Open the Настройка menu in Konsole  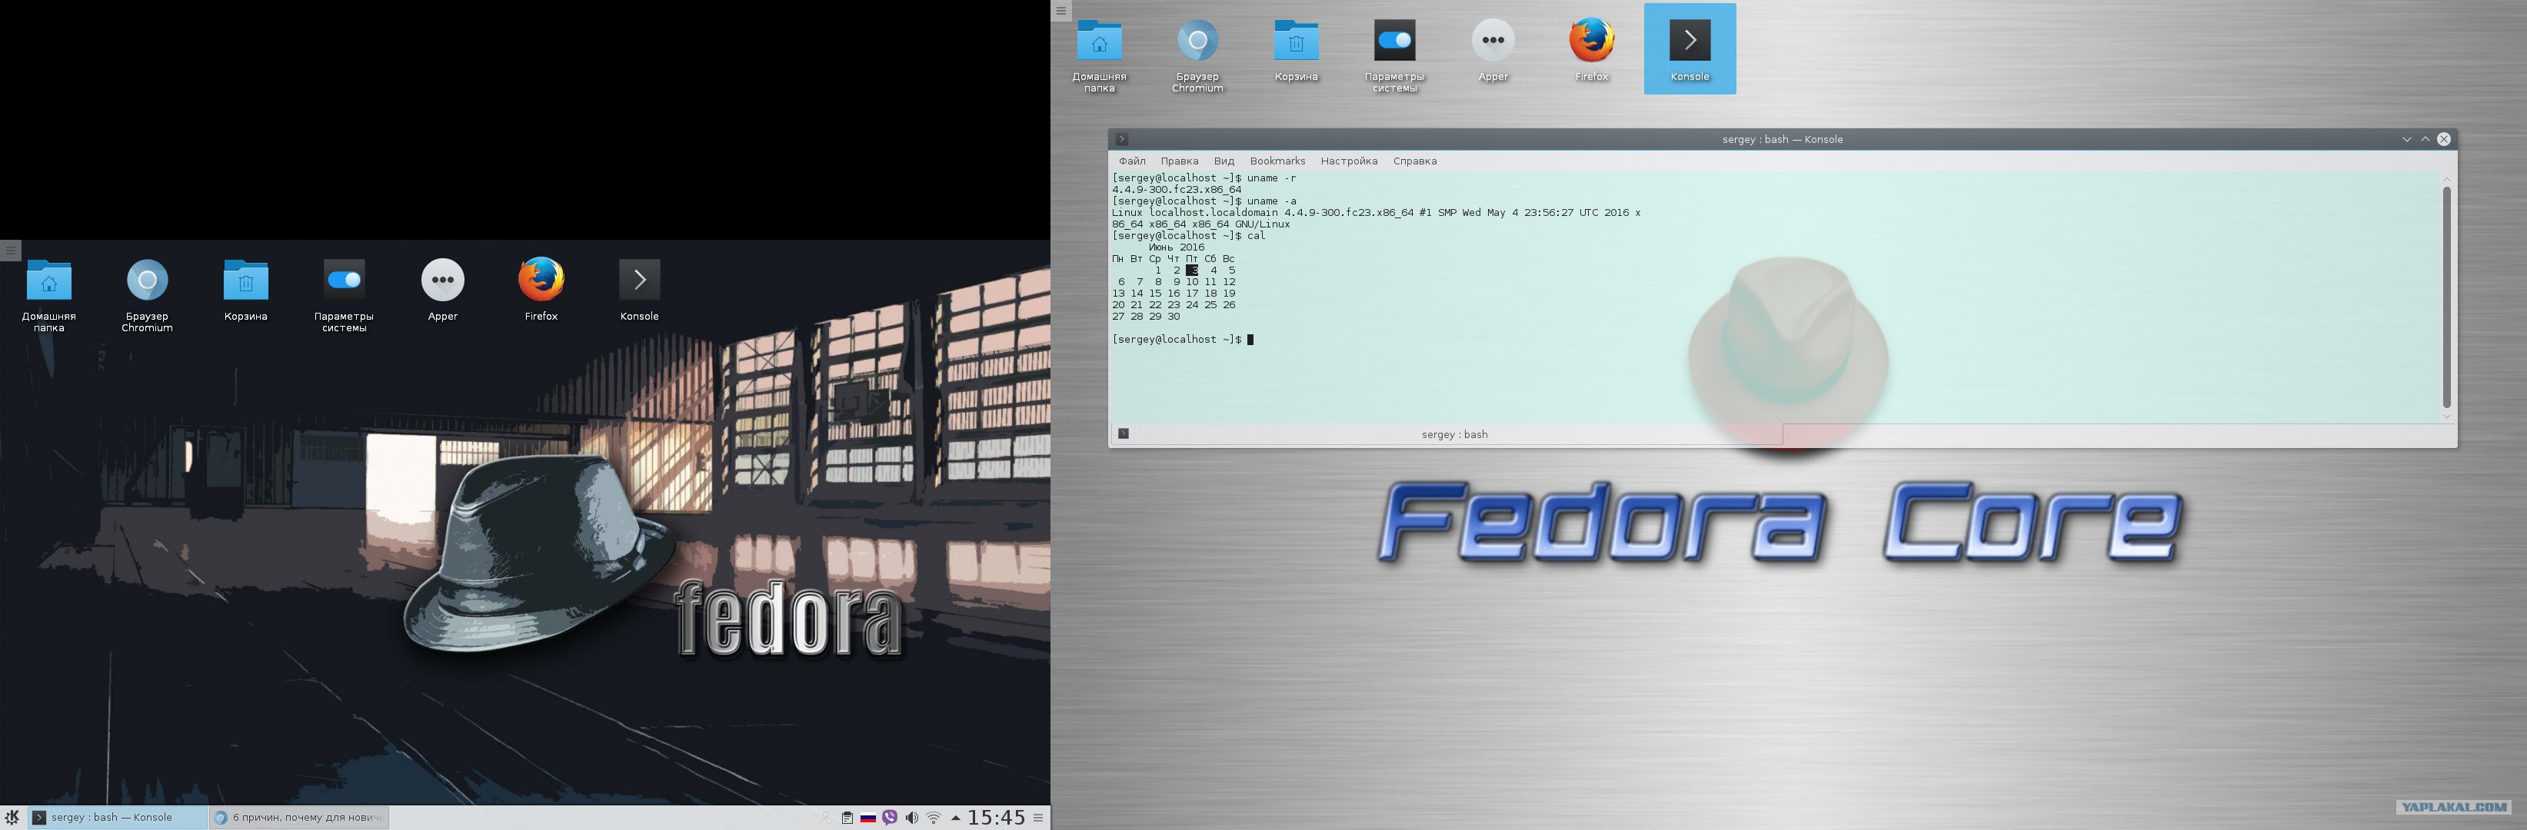(x=1349, y=161)
